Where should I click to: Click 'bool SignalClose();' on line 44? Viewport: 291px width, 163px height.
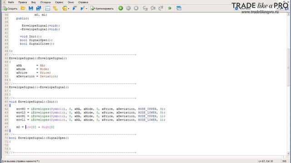(37, 44)
